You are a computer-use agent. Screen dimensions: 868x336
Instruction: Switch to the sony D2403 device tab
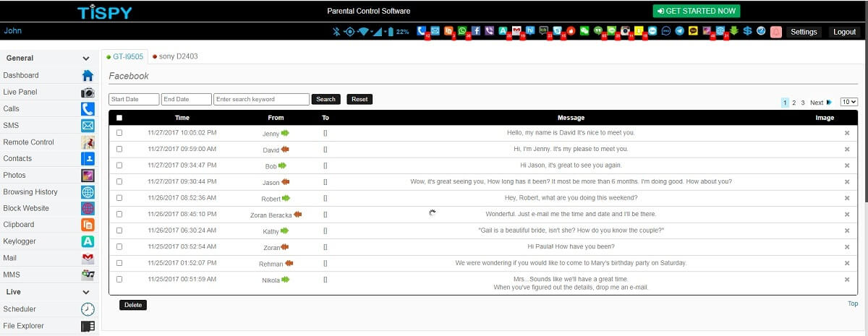point(175,56)
